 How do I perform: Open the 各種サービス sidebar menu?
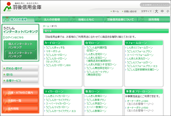(20, 81)
